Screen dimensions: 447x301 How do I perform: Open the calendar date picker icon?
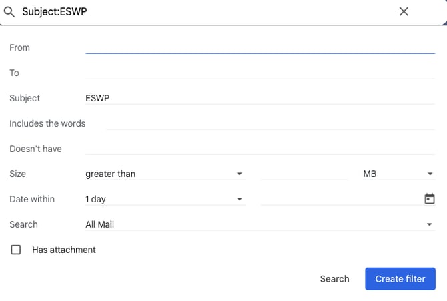430,199
